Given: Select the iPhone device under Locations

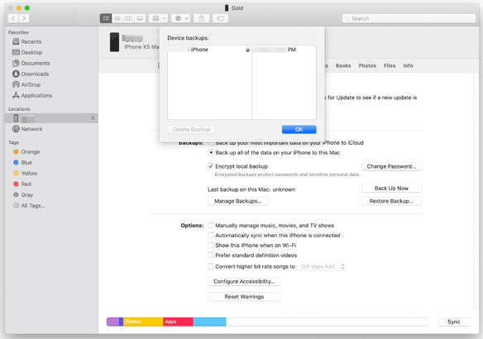Looking at the screenshot, I should click(x=51, y=118).
